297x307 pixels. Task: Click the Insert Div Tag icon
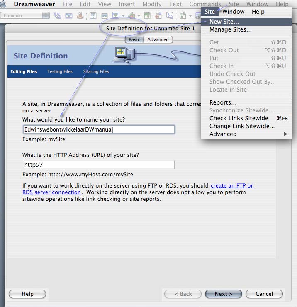click(105, 16)
